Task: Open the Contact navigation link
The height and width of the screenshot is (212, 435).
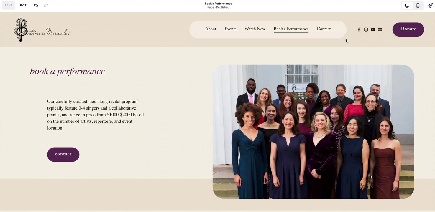Action: pyautogui.click(x=324, y=29)
